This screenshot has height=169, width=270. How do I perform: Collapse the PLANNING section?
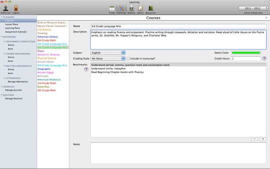coord(2,17)
